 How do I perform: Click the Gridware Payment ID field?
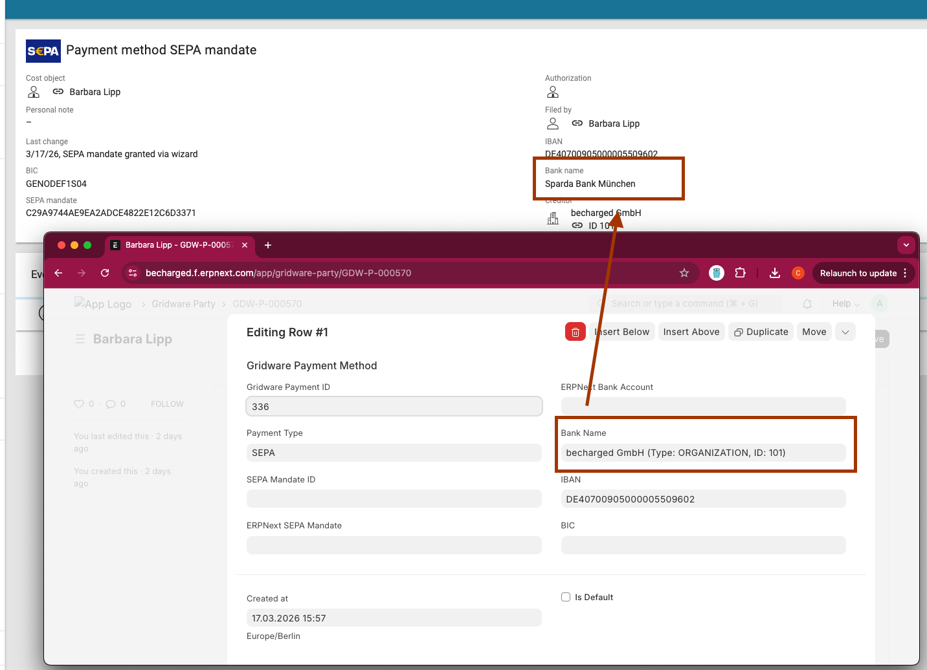[394, 406]
